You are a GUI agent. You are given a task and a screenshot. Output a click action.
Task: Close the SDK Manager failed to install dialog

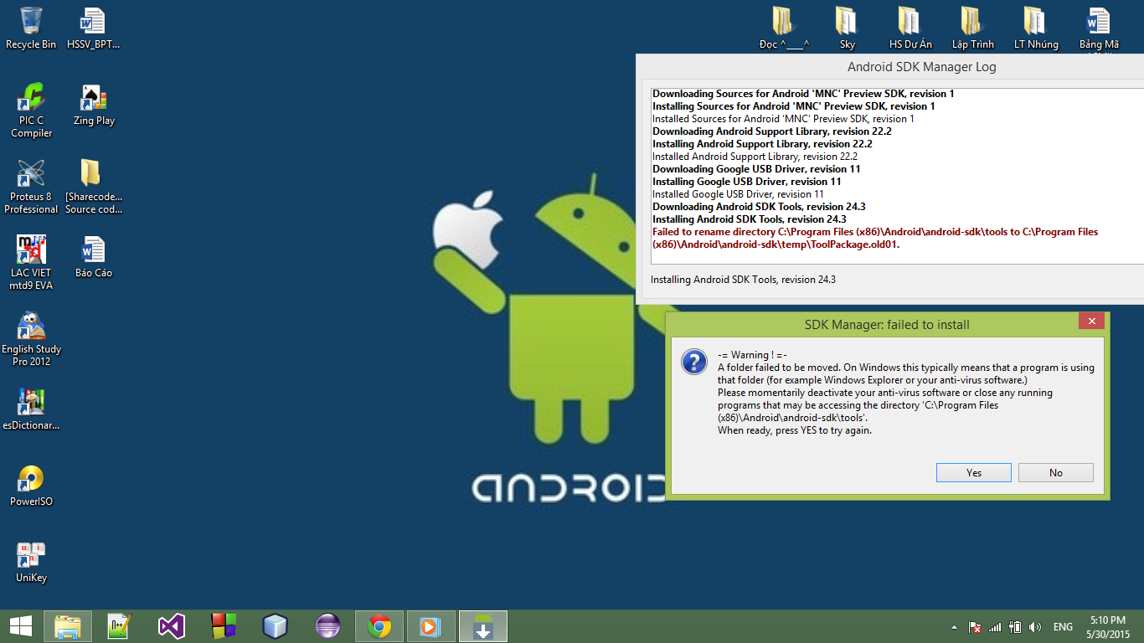pyautogui.click(x=1090, y=322)
